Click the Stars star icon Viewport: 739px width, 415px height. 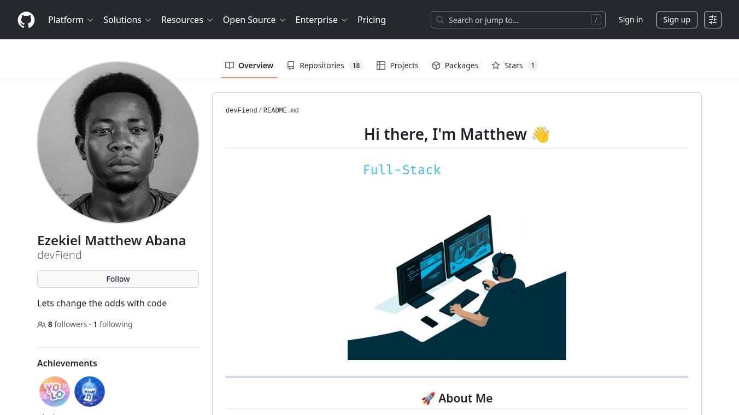pyautogui.click(x=496, y=66)
